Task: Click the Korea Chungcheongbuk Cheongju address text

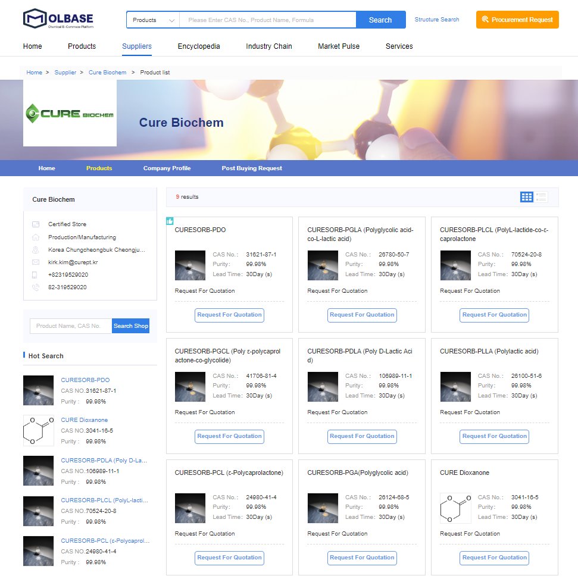Action: click(96, 250)
